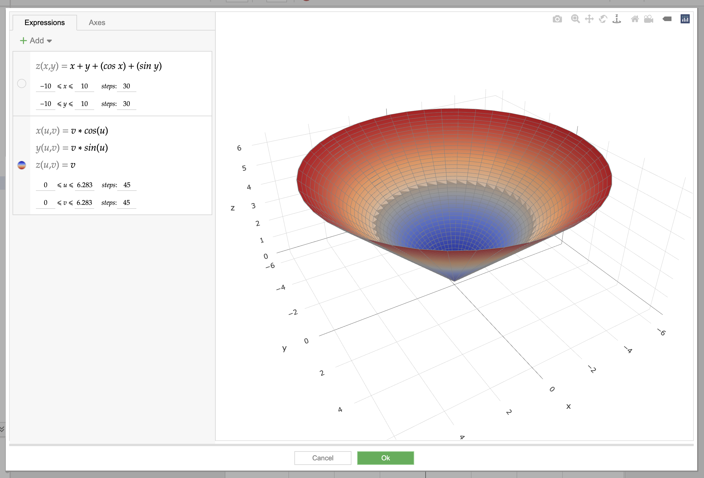Edit y steps value 30
Viewport: 704px width, 478px height.
point(126,104)
